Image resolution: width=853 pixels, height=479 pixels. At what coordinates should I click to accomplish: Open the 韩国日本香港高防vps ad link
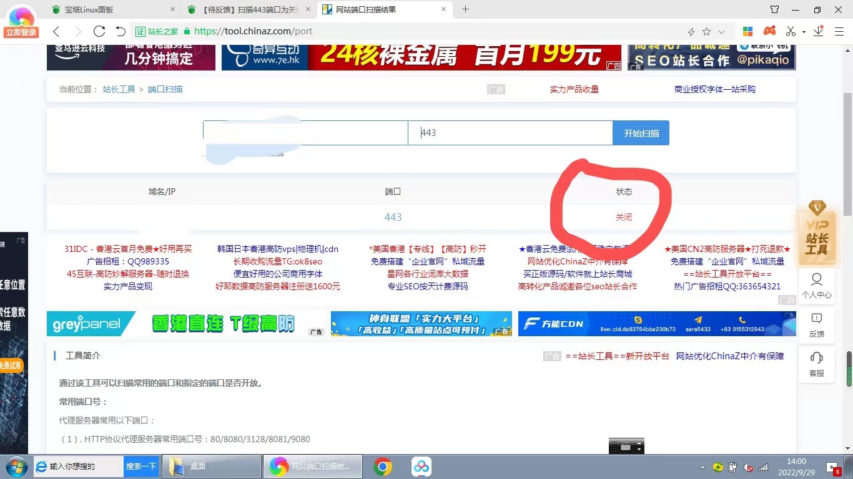coord(278,249)
